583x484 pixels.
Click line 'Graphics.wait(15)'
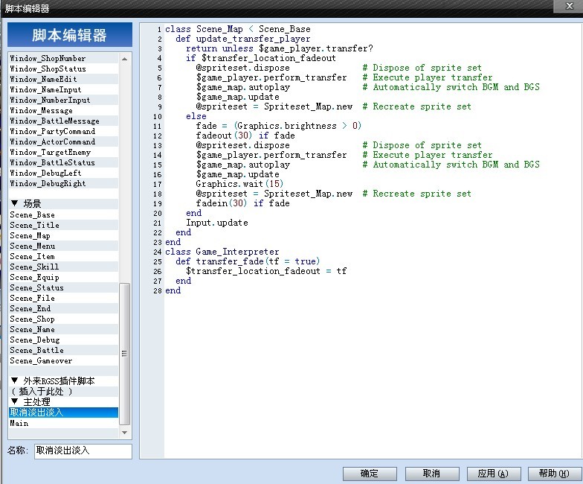pos(239,184)
